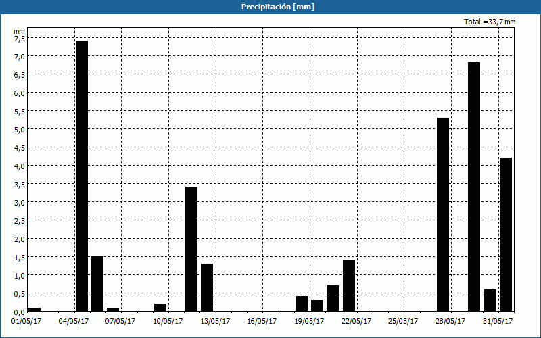541x338 pixels.
Task: Click the y-axis value "1,5"
Action: [20, 258]
